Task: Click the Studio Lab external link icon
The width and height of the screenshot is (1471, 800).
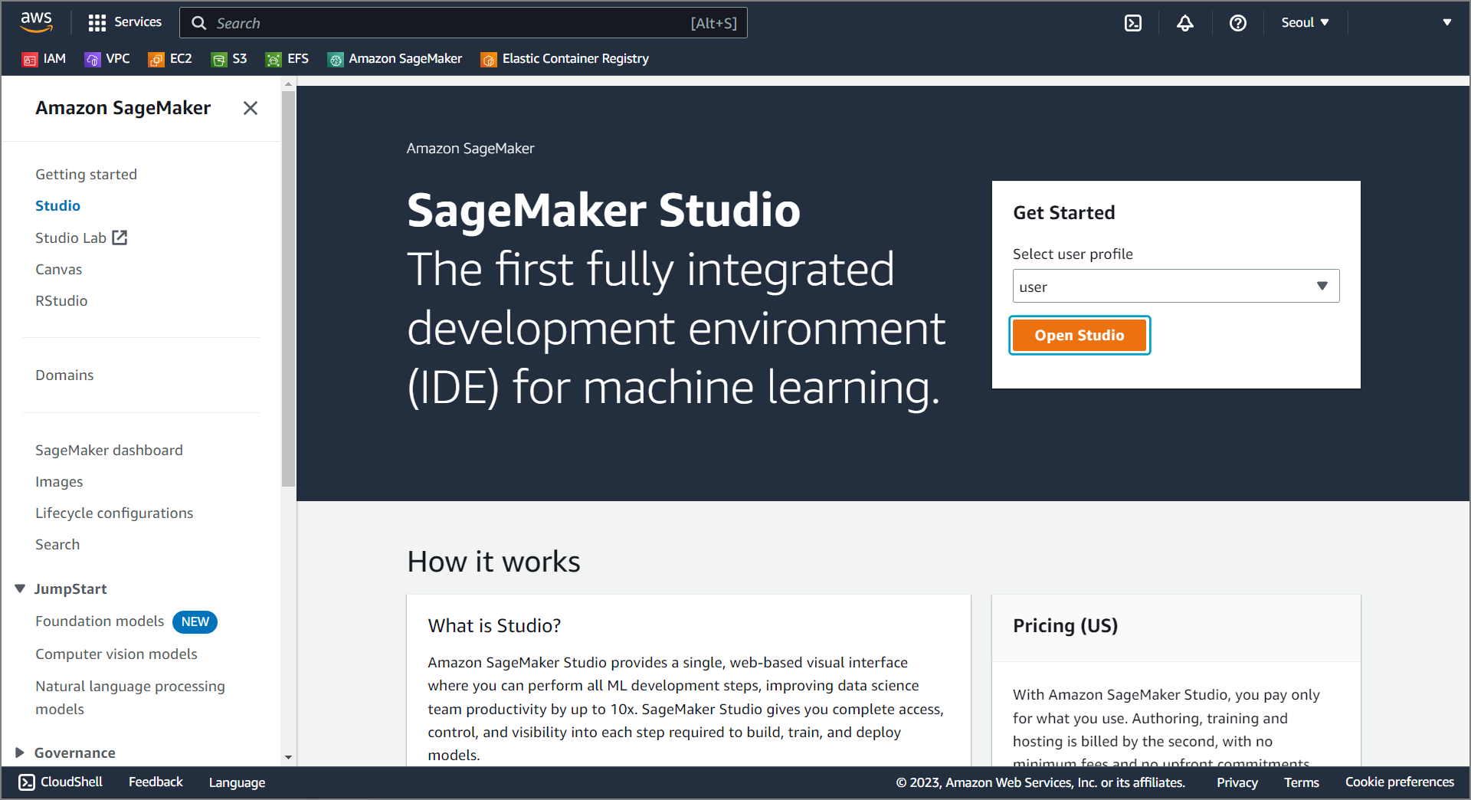Action: pos(120,238)
